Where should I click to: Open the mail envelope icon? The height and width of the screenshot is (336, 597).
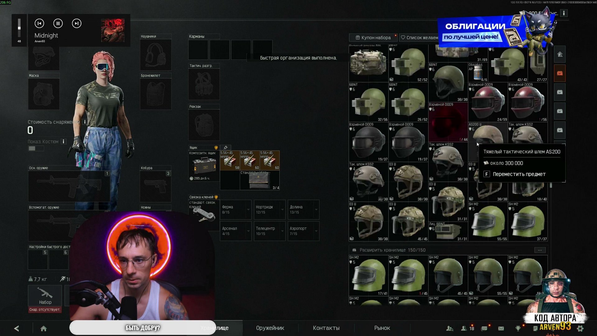[501, 328]
